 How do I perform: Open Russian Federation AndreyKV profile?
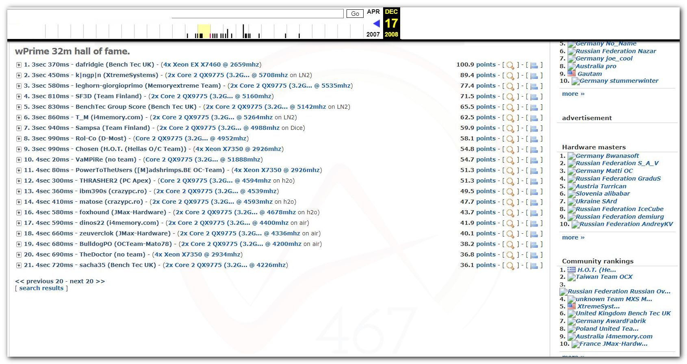(x=626, y=224)
